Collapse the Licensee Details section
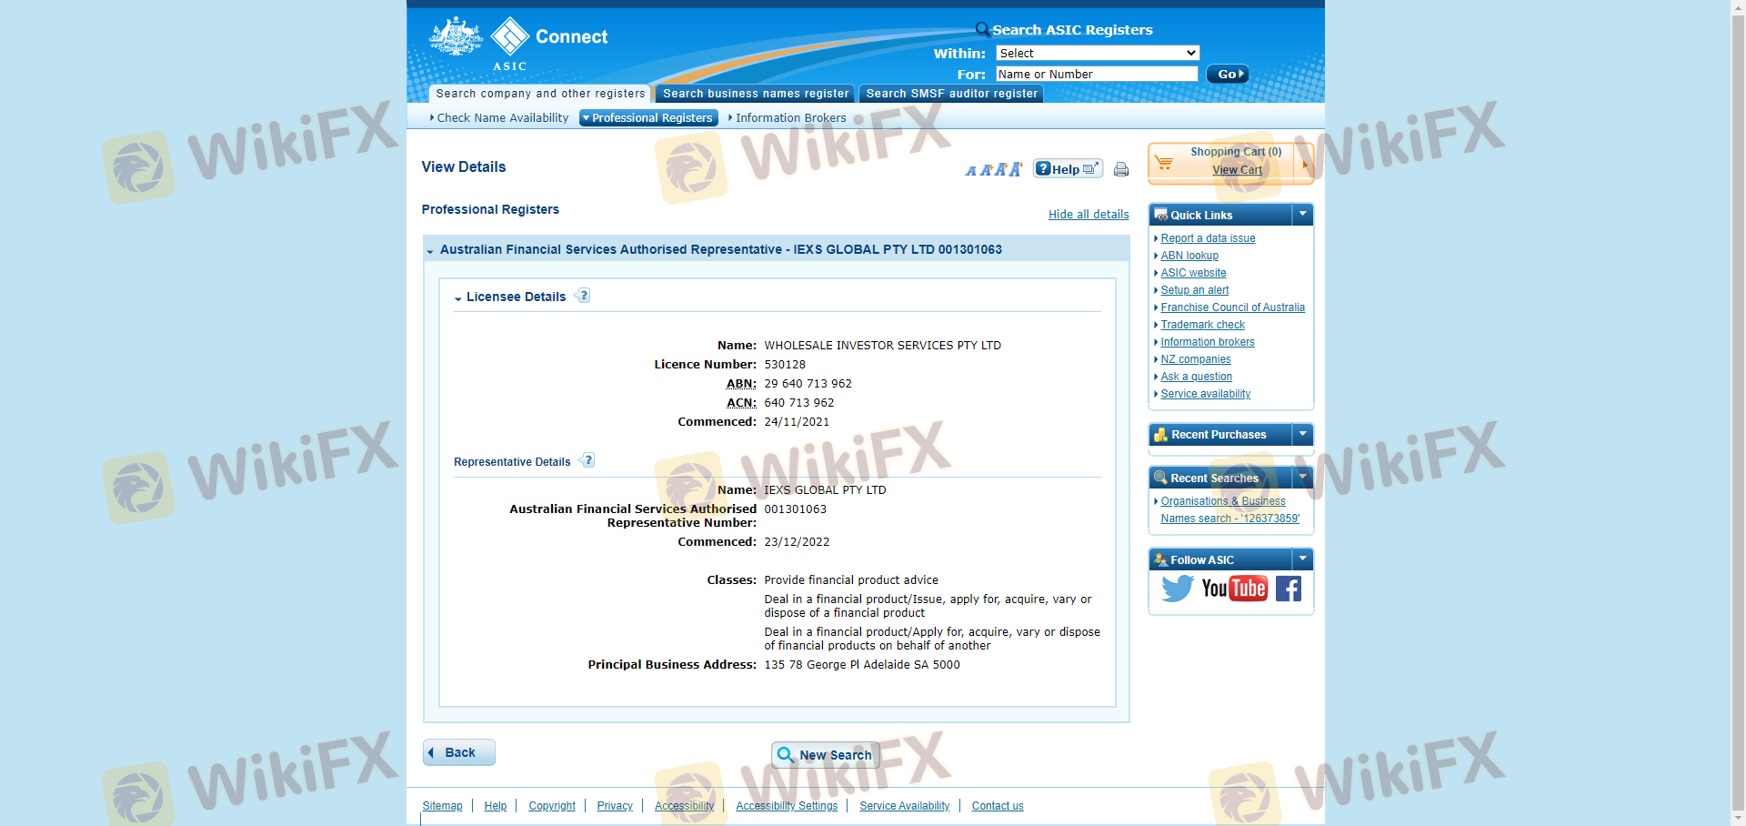 458,298
